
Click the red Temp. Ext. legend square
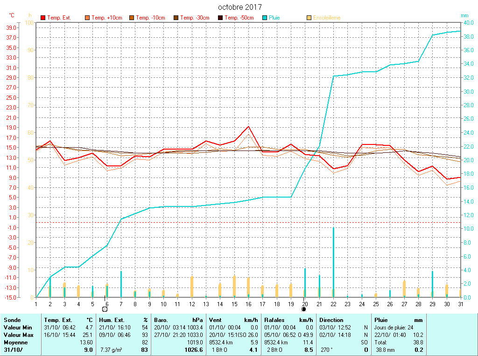click(43, 18)
